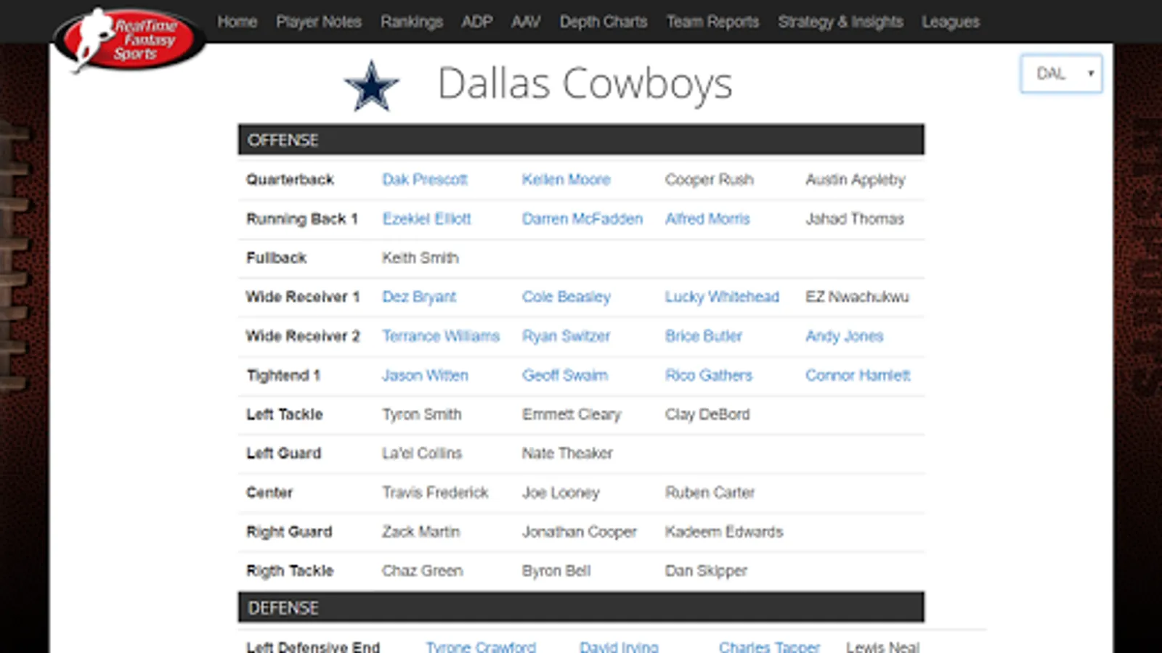The height and width of the screenshot is (653, 1162).
Task: Navigate to AAV in the navbar
Action: coord(526,22)
